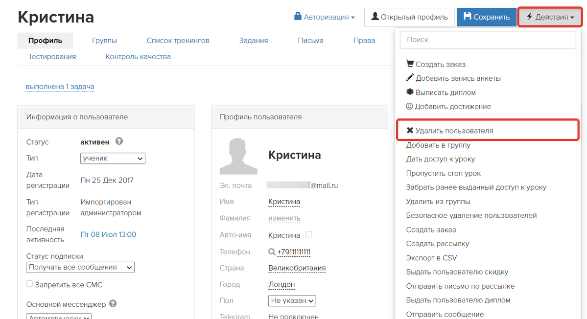This screenshot has width=587, height=319.
Task: Click the medal icon next to Выписать диплом
Action: (x=409, y=92)
